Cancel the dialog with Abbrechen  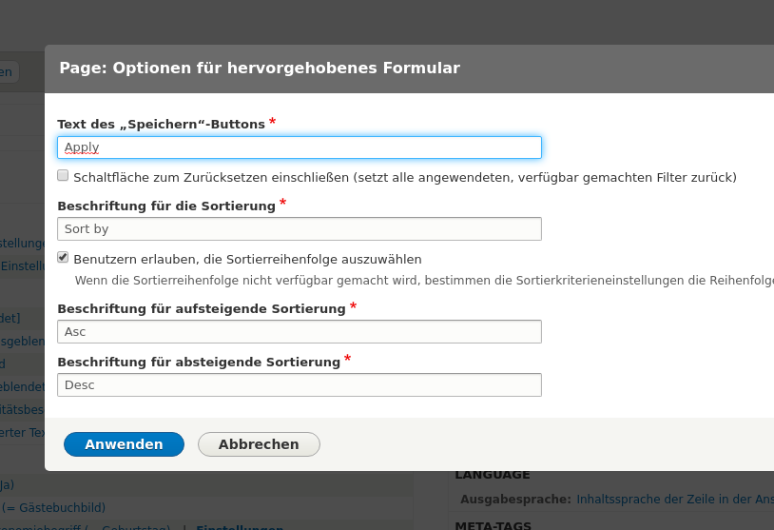(259, 444)
